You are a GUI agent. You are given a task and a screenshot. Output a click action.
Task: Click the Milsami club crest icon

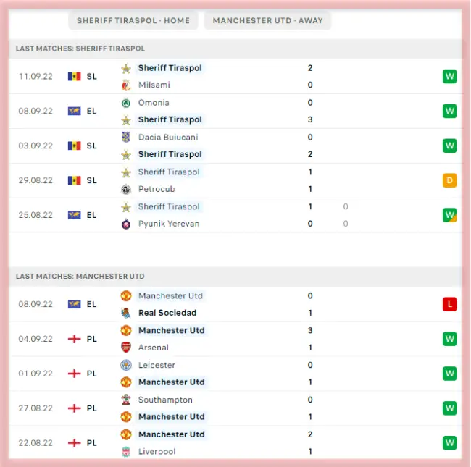pyautogui.click(x=126, y=85)
